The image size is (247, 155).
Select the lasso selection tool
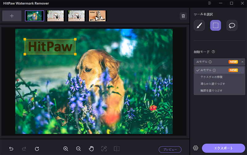click(232, 25)
